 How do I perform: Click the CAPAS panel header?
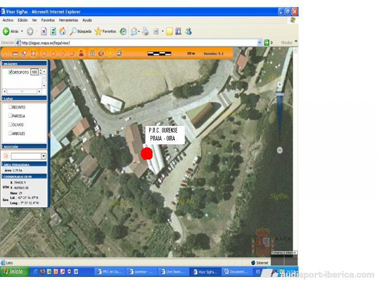point(24,98)
